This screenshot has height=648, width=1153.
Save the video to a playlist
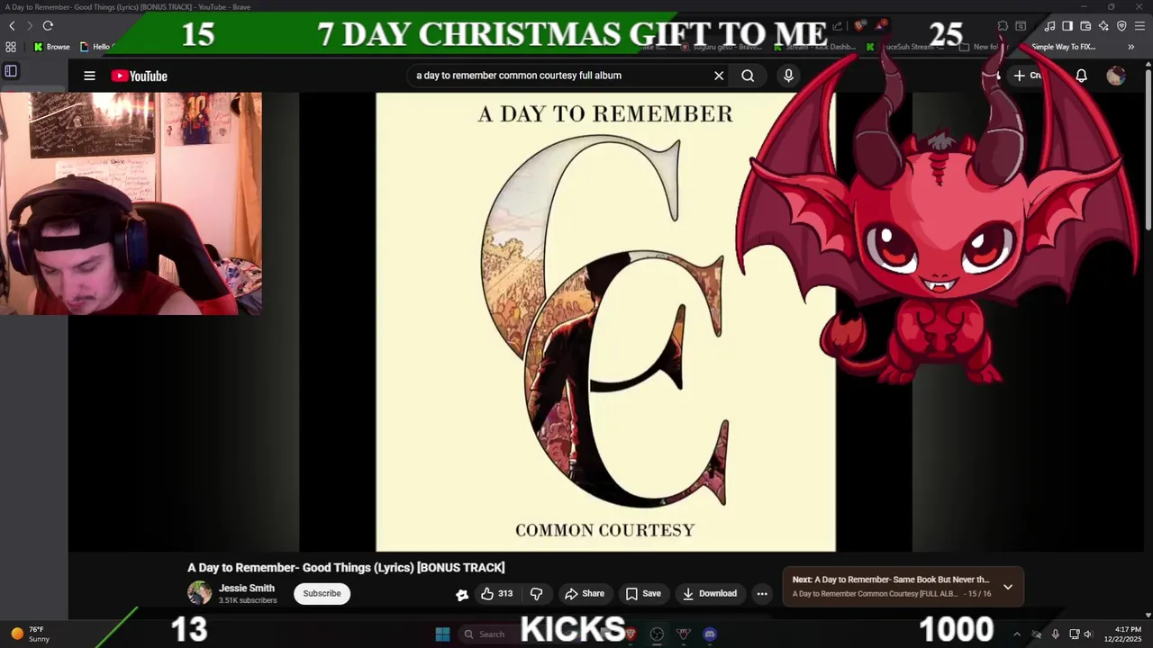point(643,593)
